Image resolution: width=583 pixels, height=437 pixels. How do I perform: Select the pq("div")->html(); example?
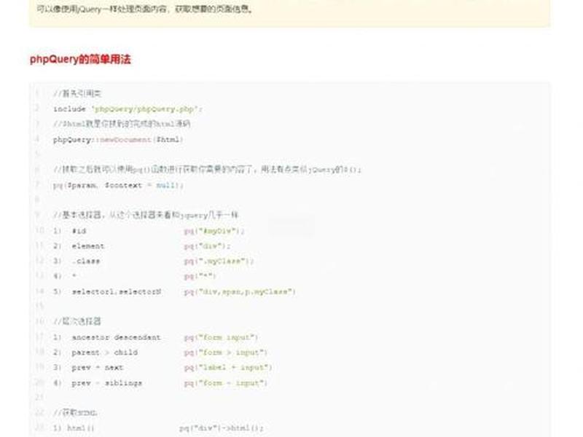(222, 428)
